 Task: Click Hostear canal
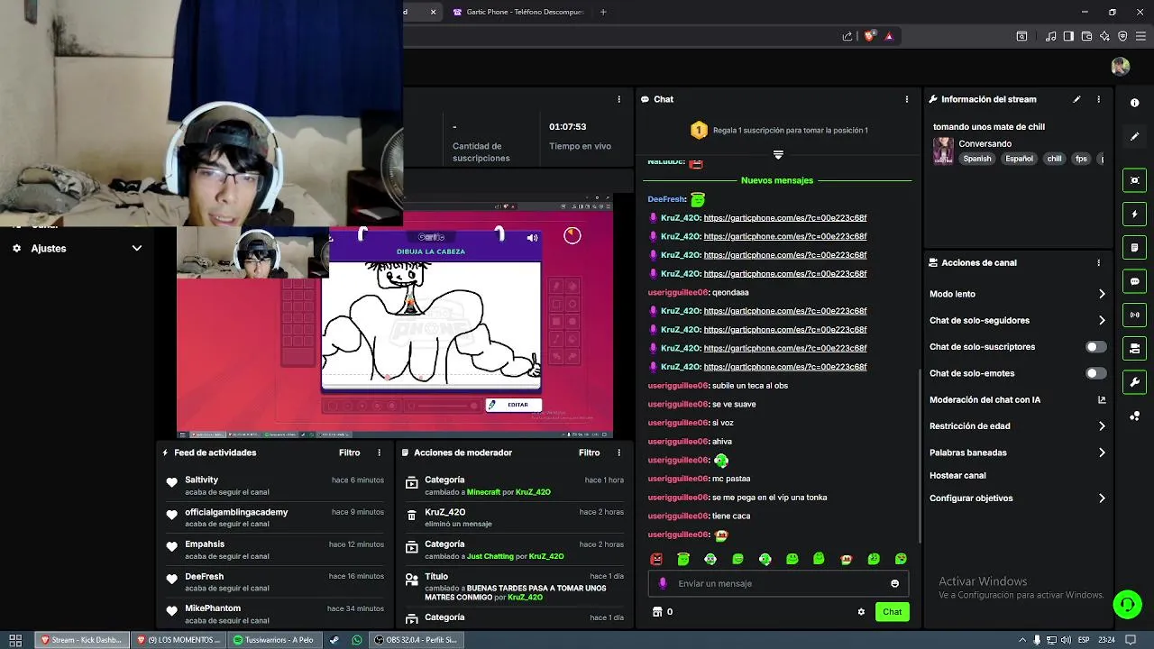[x=957, y=475]
